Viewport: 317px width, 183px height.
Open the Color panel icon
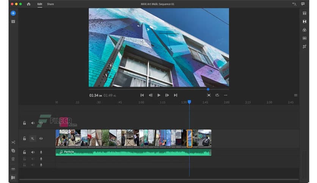(x=304, y=30)
